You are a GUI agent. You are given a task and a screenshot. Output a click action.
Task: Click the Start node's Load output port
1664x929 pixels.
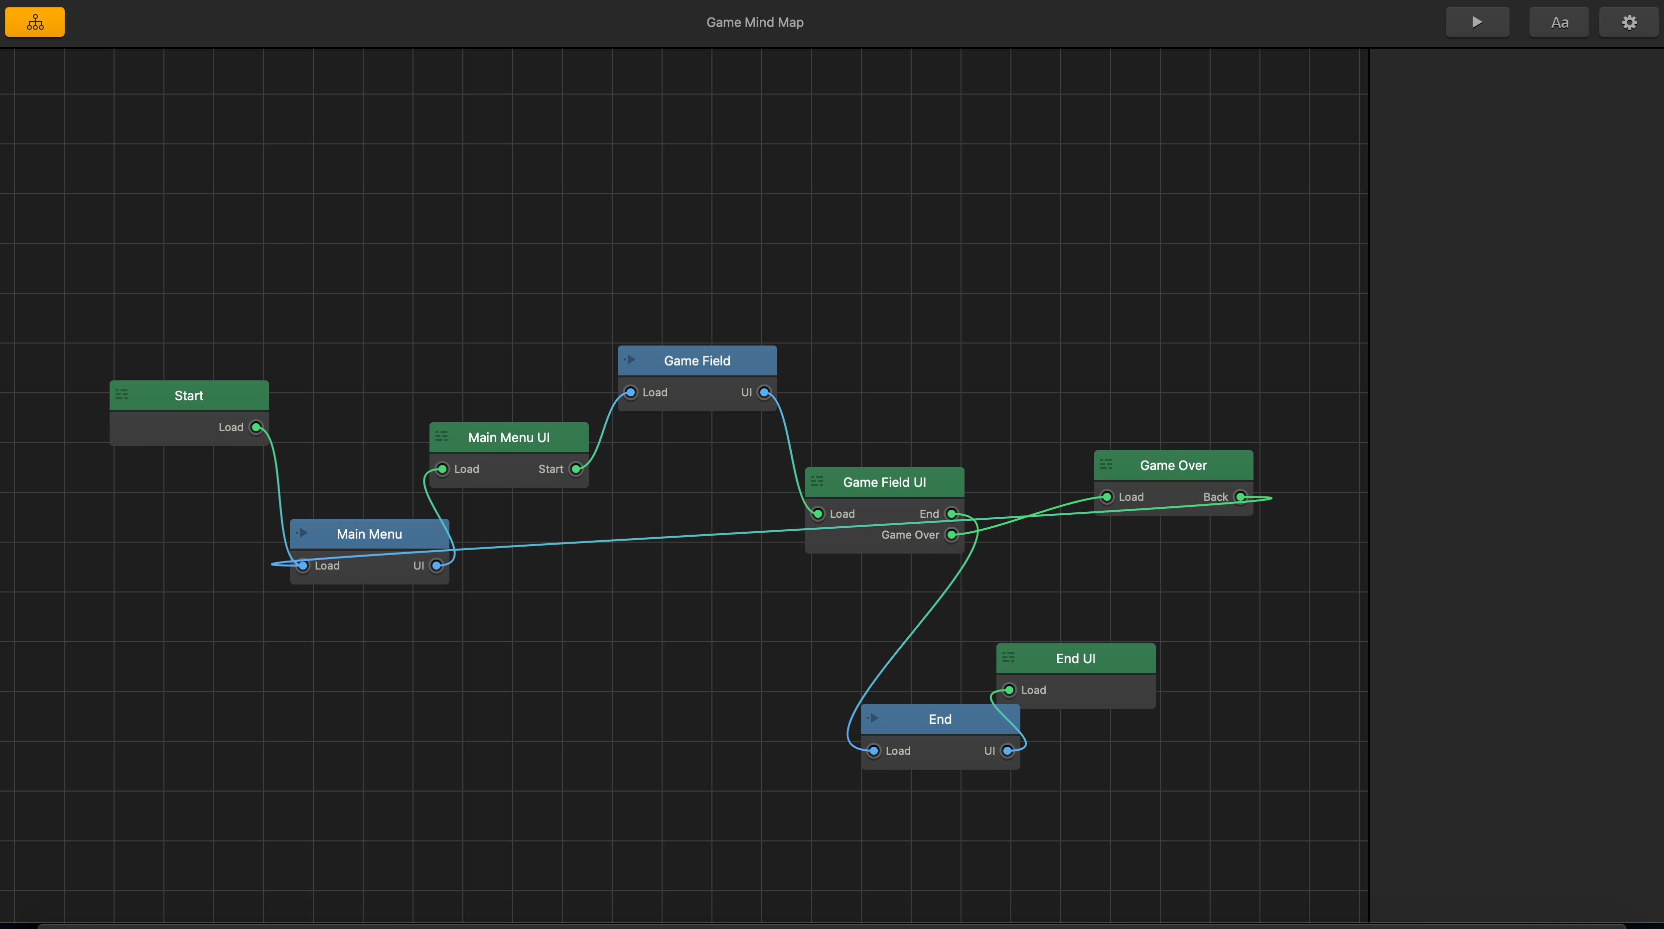(x=257, y=427)
